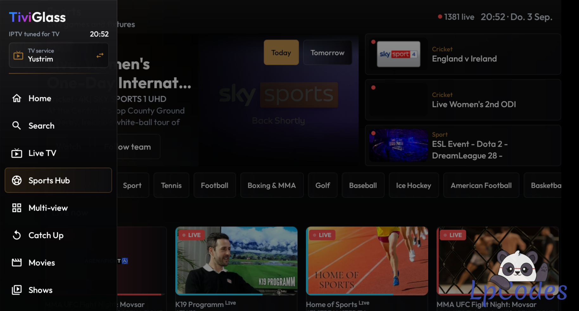Image resolution: width=579 pixels, height=311 pixels.
Task: Open England v Ireland cricket card
Action: pyautogui.click(x=463, y=54)
